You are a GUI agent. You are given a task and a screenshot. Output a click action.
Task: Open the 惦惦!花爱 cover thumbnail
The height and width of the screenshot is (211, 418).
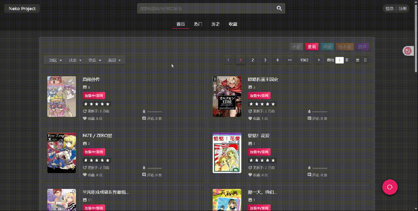227,153
